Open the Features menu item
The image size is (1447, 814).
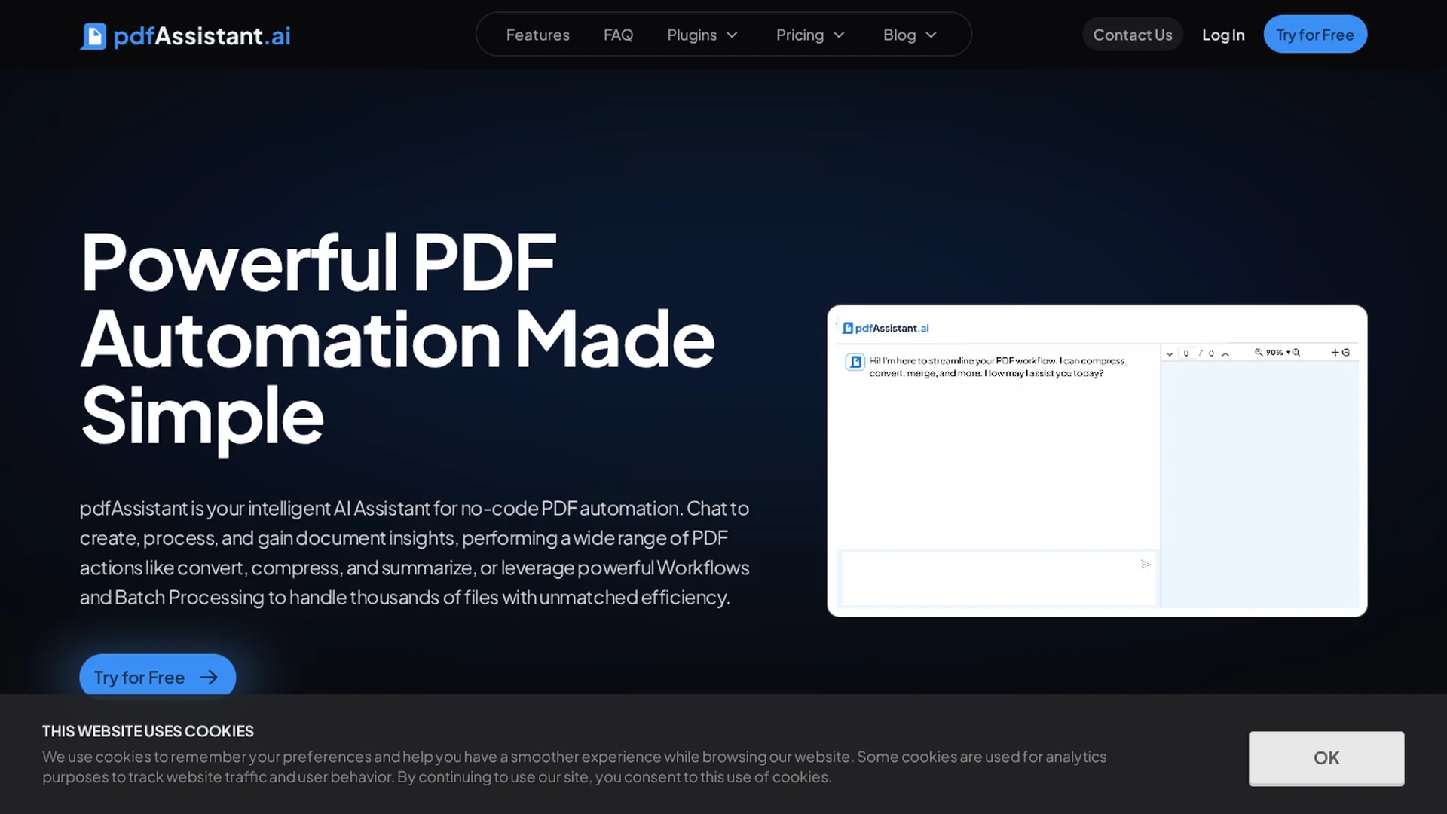pyautogui.click(x=537, y=35)
